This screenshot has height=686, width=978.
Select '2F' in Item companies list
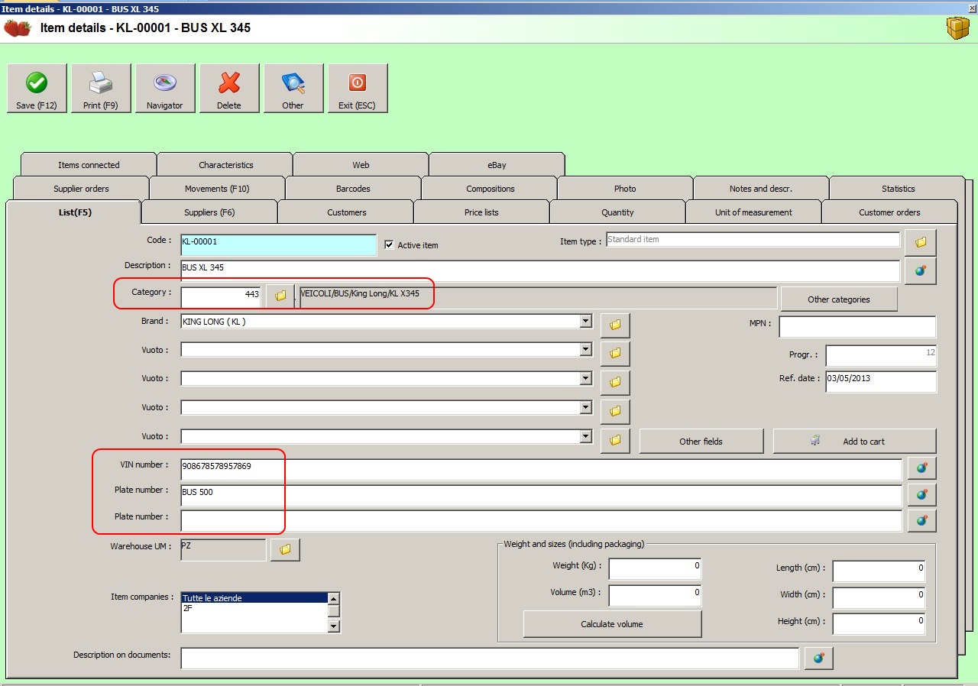pos(254,609)
